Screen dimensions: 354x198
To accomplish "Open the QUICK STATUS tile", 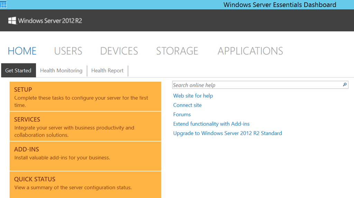I will 85,184.
